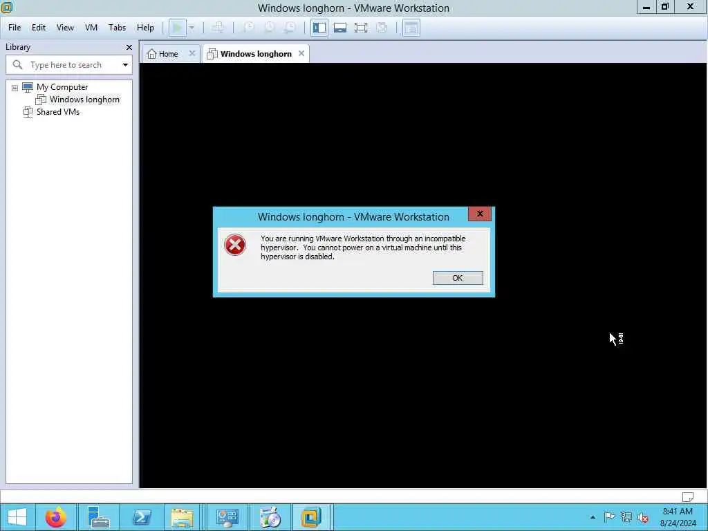Launch Firefox from the taskbar
The image size is (708, 531).
pyautogui.click(x=55, y=517)
